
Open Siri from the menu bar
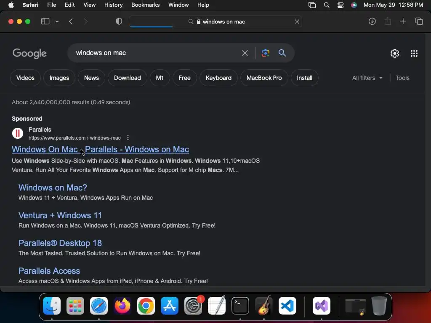354,5
